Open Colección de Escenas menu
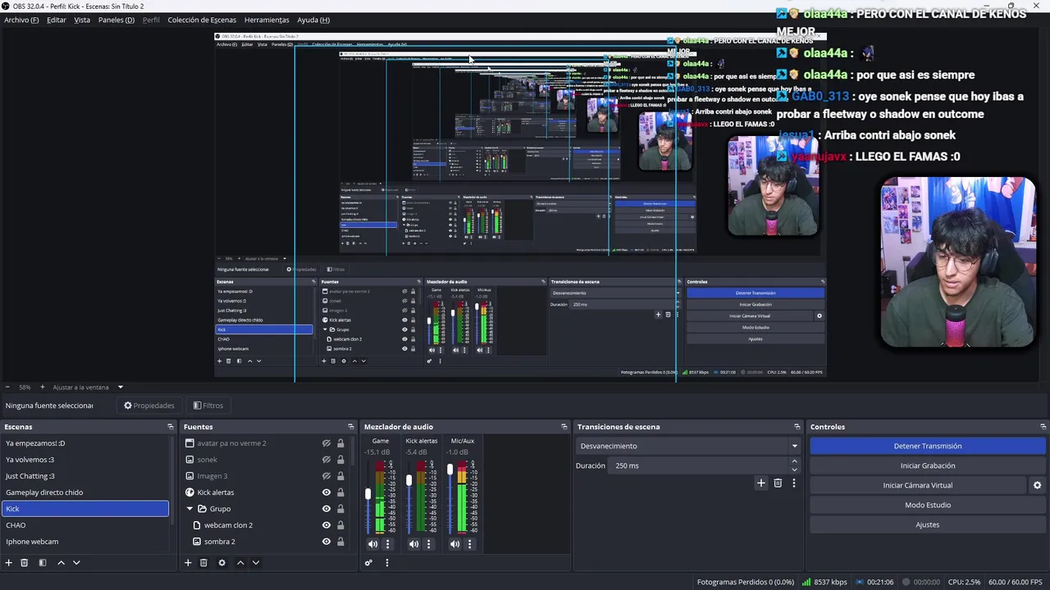 coord(202,20)
